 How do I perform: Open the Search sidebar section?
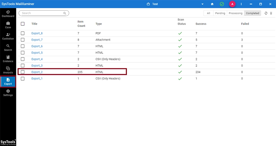click(x=8, y=48)
